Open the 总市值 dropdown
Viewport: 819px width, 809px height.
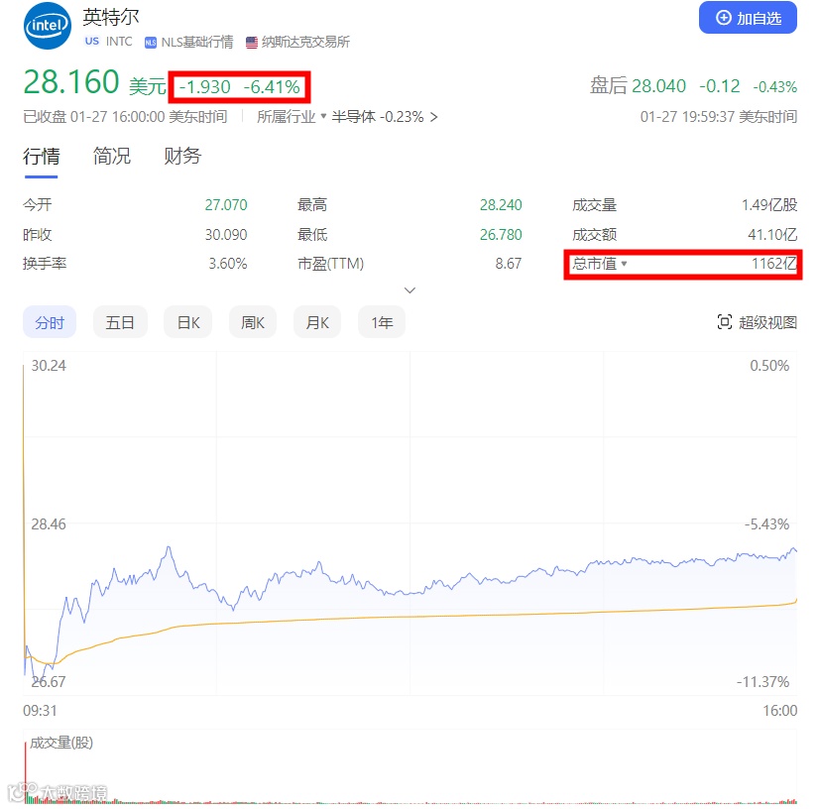pos(624,264)
